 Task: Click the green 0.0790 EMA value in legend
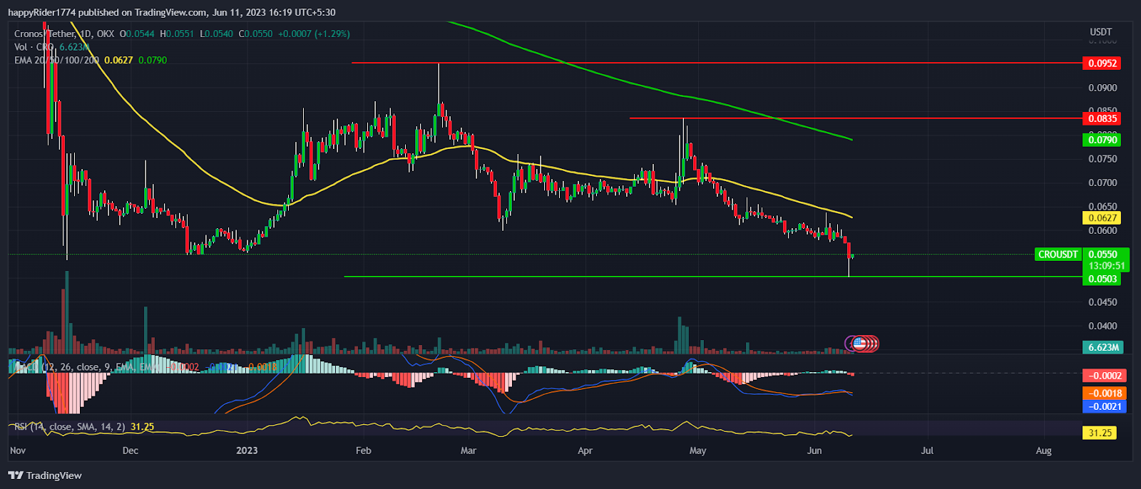click(153, 61)
